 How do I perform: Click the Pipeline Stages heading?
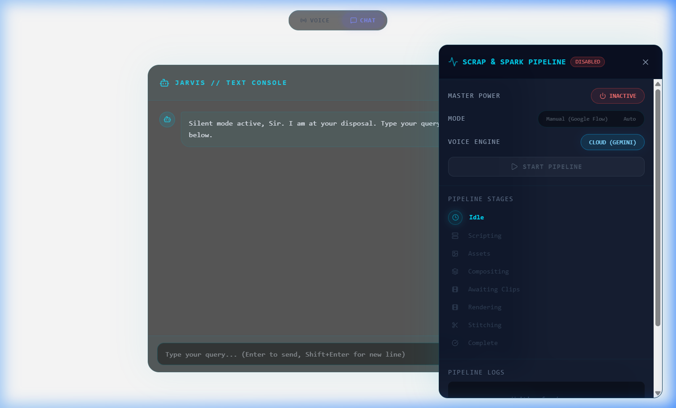click(x=481, y=199)
